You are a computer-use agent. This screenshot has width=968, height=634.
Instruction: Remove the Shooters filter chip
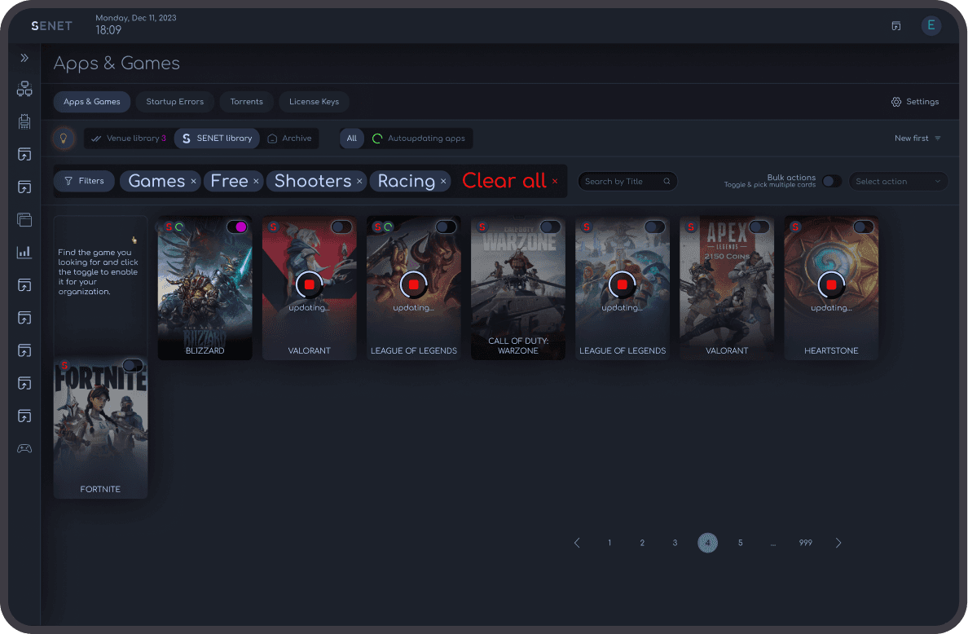[x=359, y=182]
